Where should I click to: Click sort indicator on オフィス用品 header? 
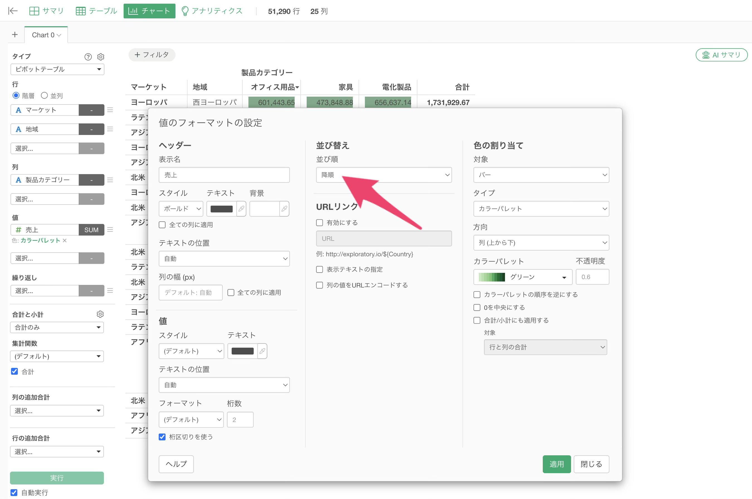[x=297, y=87]
